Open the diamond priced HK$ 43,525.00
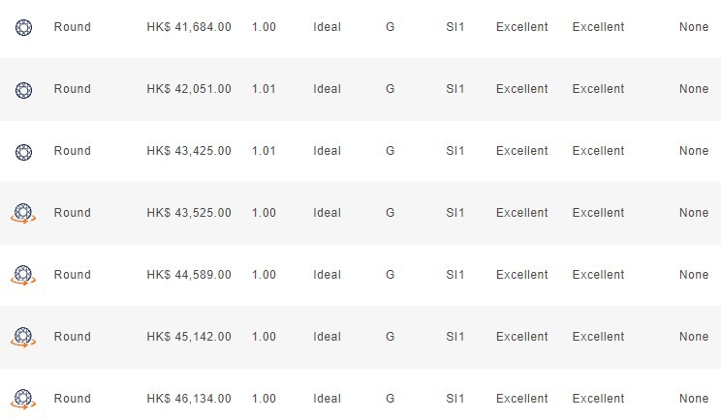 click(x=189, y=213)
